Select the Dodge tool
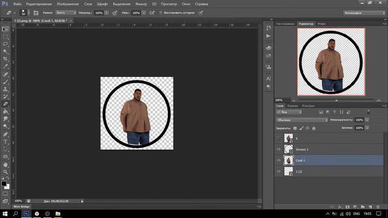This screenshot has height=218, width=388. click(x=5, y=127)
